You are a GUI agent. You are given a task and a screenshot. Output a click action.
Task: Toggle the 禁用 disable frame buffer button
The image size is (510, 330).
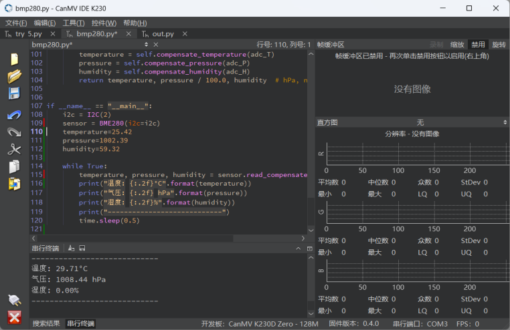pos(478,45)
